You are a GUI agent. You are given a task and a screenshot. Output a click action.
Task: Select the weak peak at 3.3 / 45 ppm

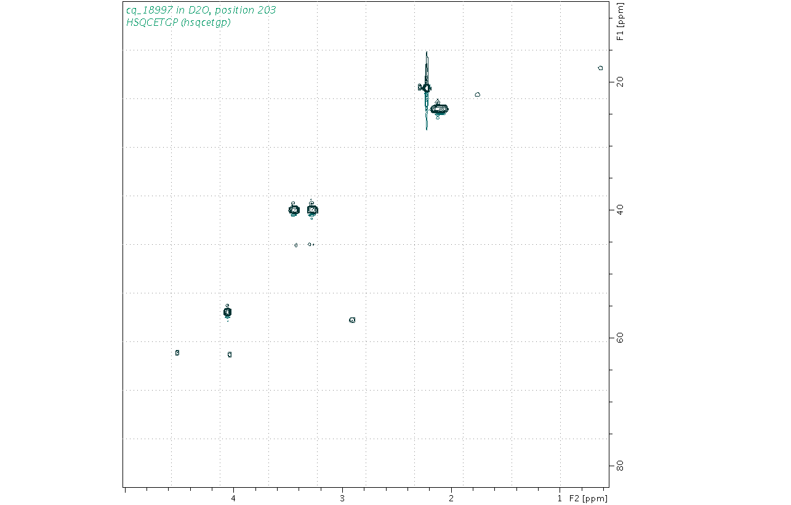310,244
